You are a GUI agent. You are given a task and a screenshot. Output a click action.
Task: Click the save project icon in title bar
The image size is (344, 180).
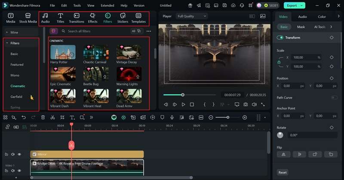pos(224,6)
